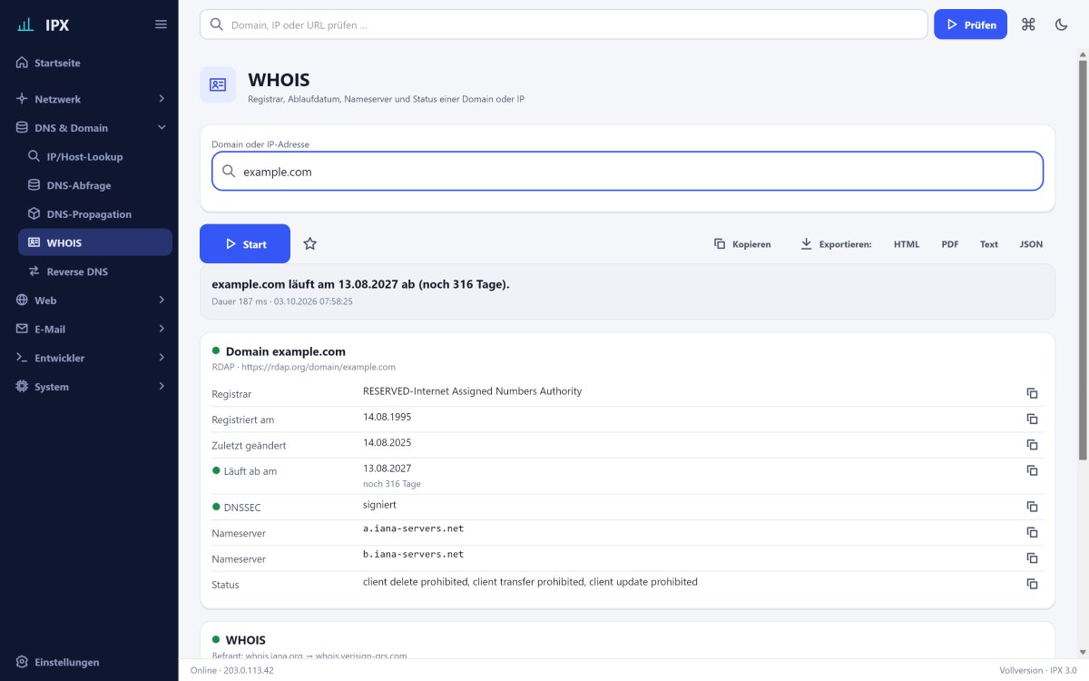Click the 'Online · 203.0.113.42' status
The width and height of the screenshot is (1089, 681).
point(231,670)
